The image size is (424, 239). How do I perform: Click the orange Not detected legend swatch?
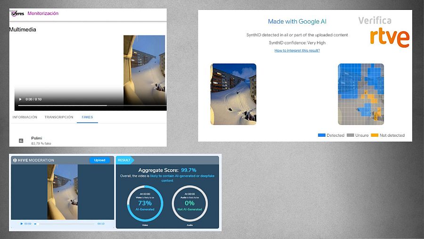point(375,135)
